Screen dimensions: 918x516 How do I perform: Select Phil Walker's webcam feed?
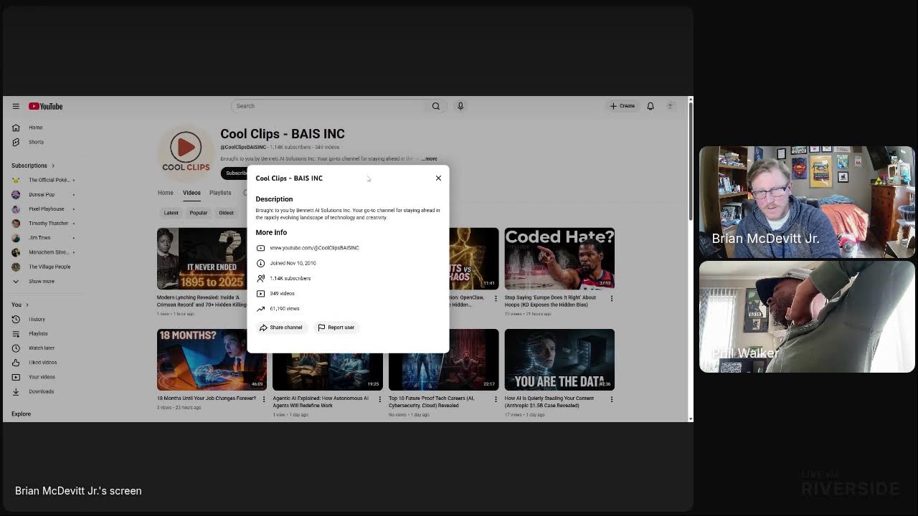pos(807,317)
